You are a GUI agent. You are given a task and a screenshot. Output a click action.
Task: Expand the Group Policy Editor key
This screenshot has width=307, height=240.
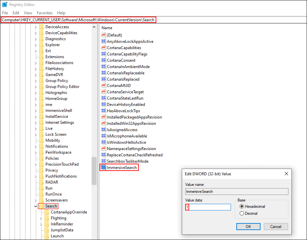click(36, 87)
